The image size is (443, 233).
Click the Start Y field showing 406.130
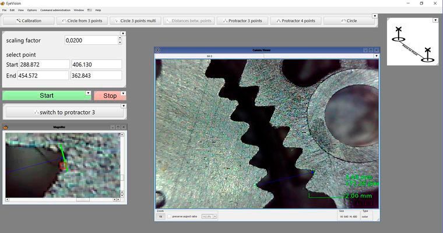pos(96,65)
